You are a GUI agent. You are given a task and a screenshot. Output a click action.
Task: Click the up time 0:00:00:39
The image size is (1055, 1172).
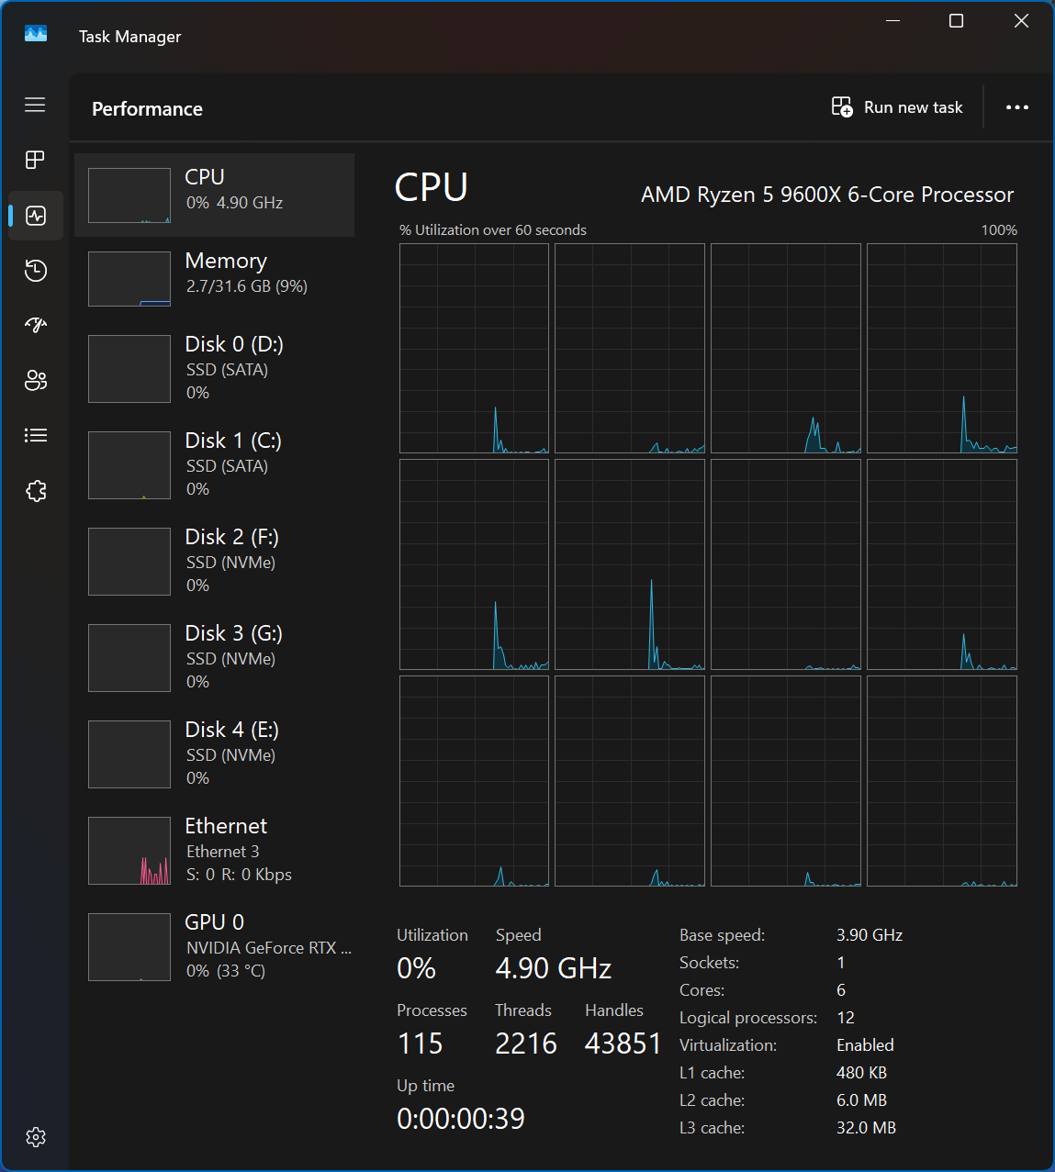coord(461,1119)
